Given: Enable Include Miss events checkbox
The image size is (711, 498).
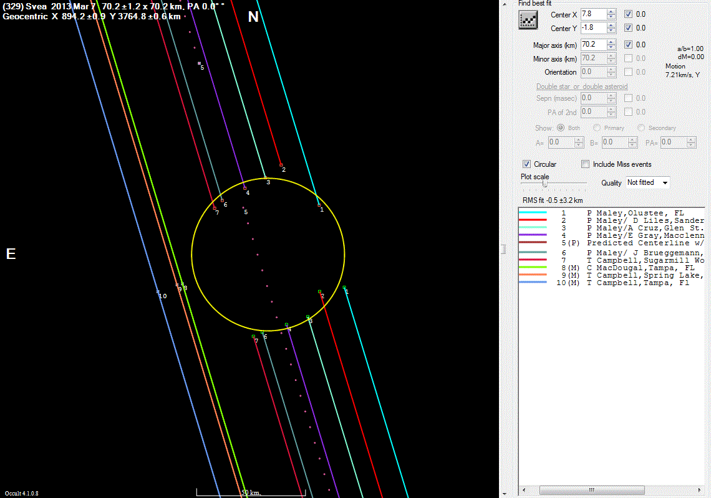Looking at the screenshot, I should (586, 164).
